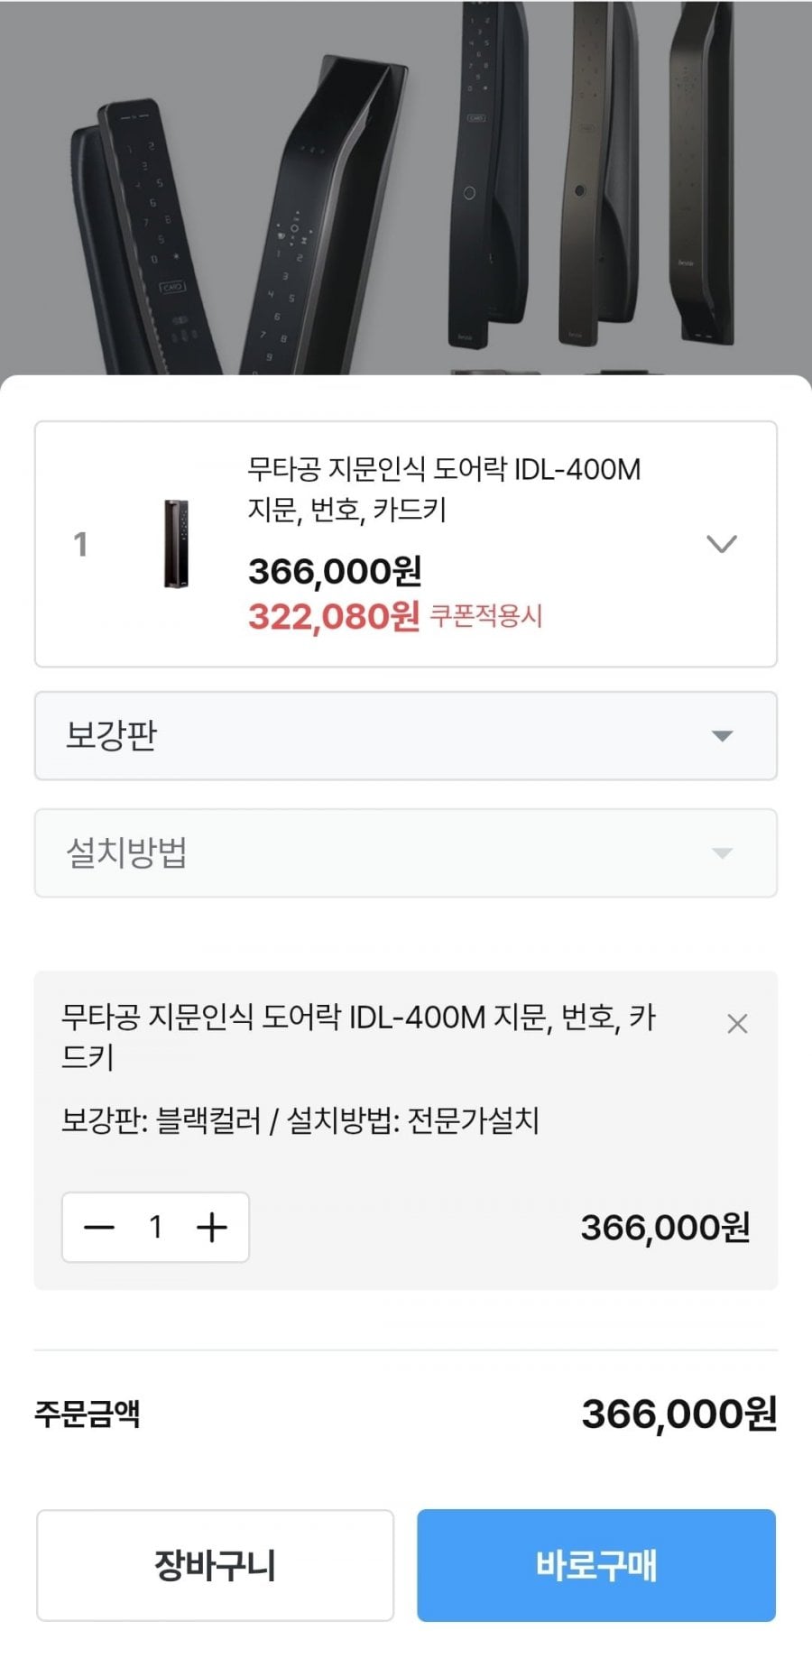Open the 설치방법 dropdown

(x=405, y=852)
